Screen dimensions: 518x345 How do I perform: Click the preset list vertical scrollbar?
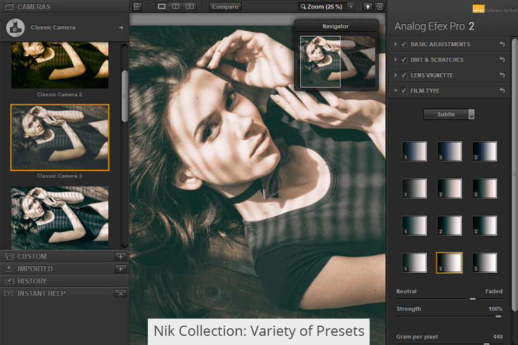125,96
